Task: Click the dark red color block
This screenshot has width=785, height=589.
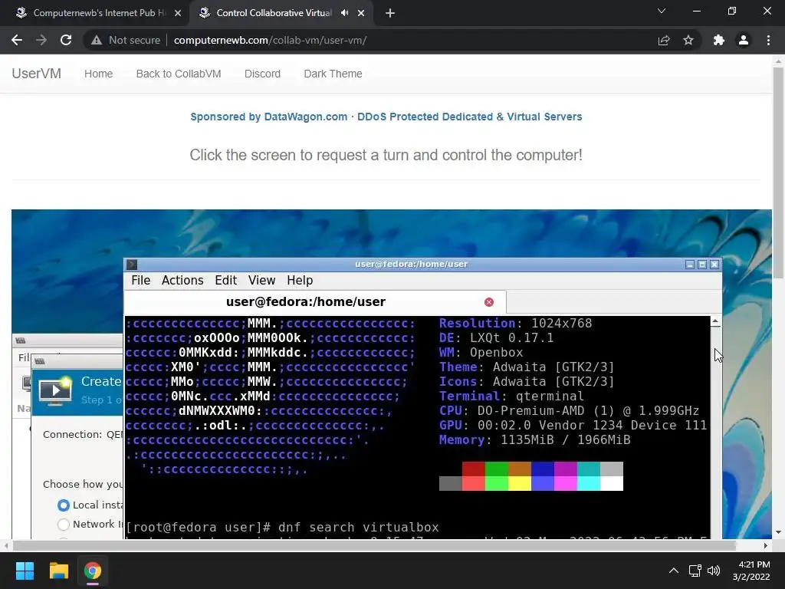Action: click(x=473, y=469)
